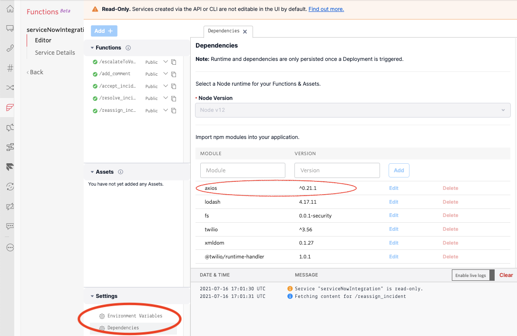Open the Node Version dropdown
The width and height of the screenshot is (517, 336).
click(353, 110)
